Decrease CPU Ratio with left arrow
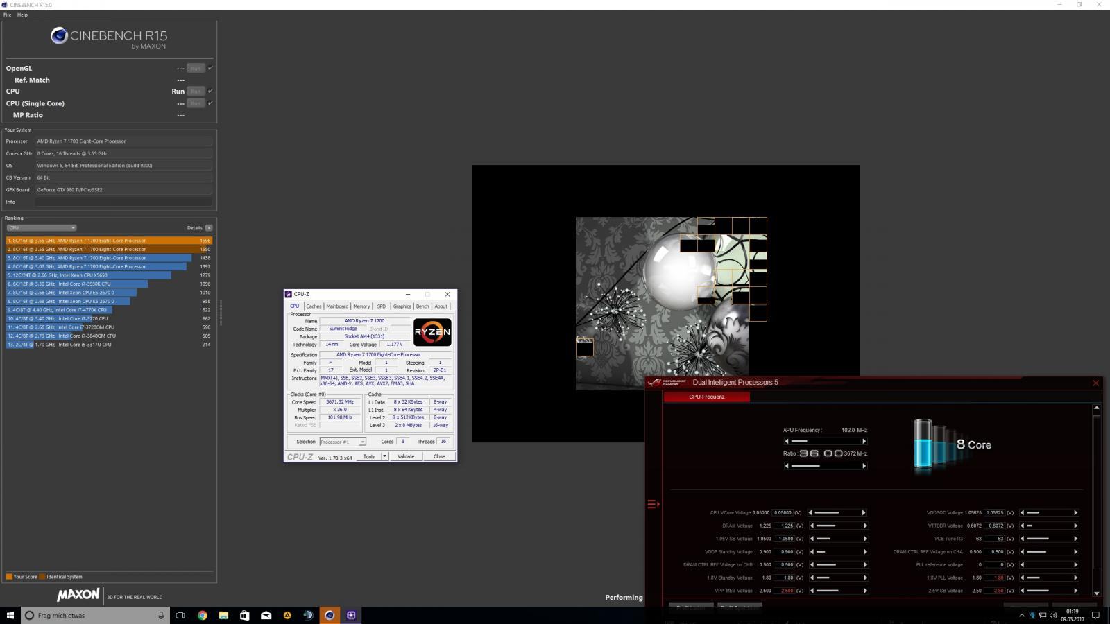The image size is (1110, 624). (x=786, y=466)
